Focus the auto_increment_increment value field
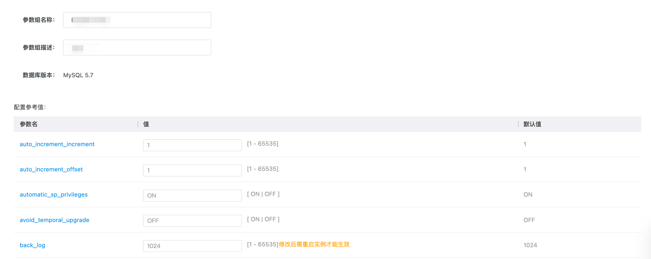Screen dimensions: 651x259 point(192,145)
